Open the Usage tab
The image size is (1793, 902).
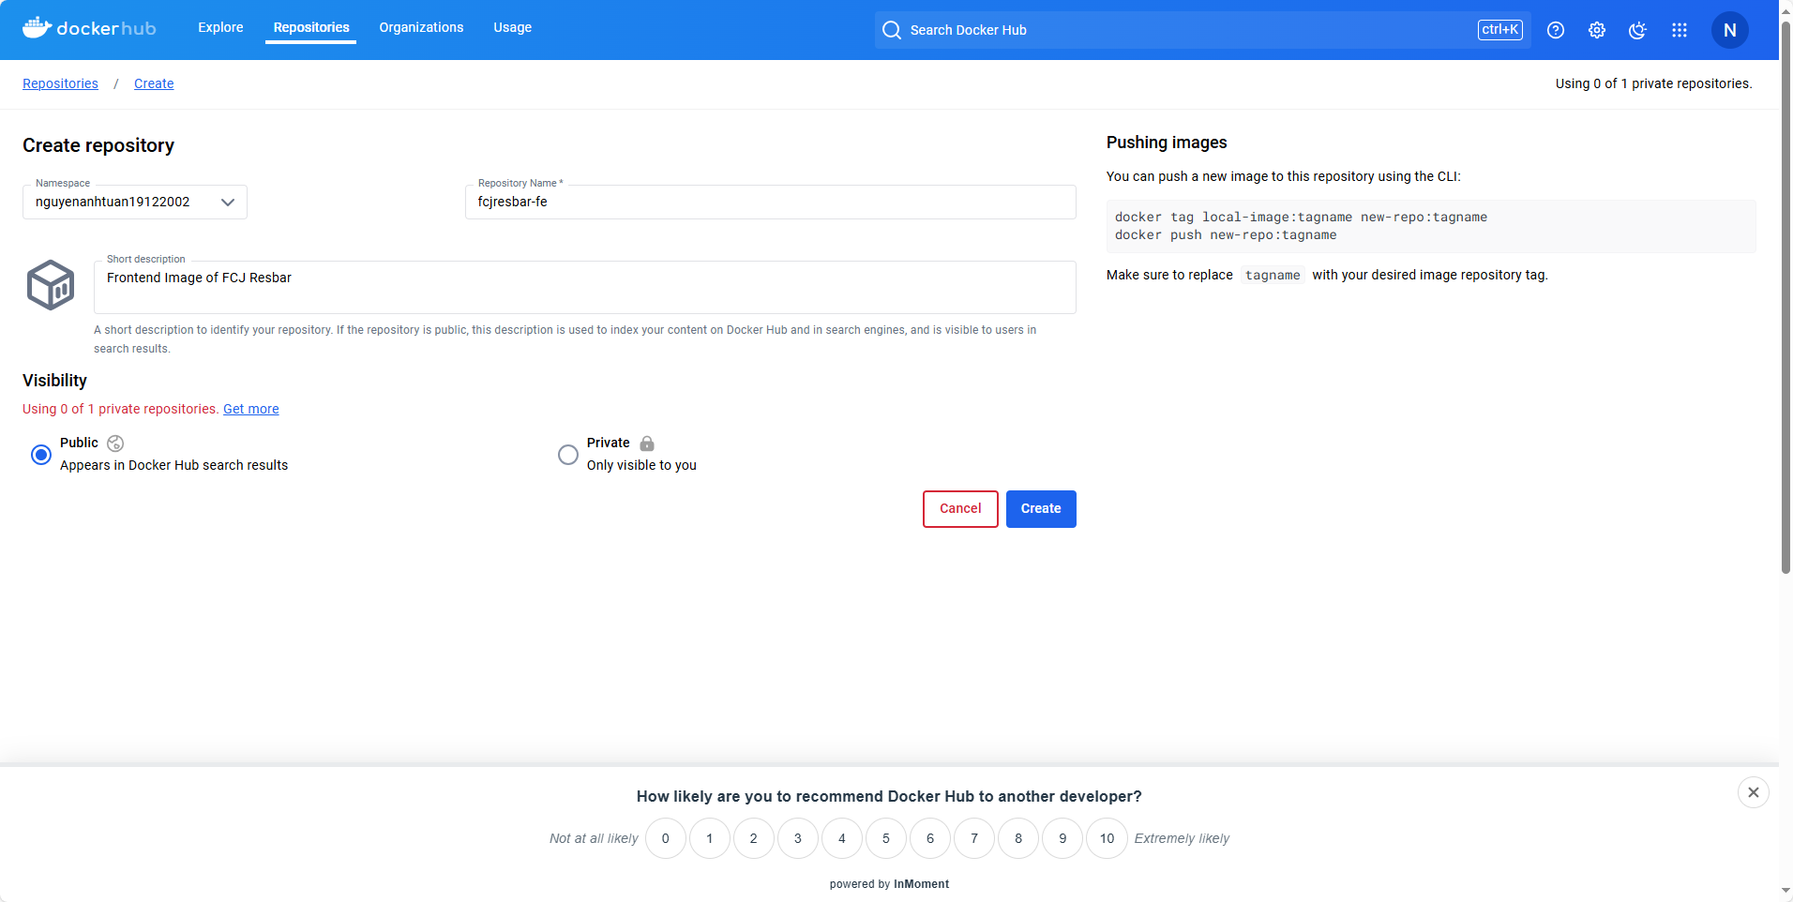(513, 27)
